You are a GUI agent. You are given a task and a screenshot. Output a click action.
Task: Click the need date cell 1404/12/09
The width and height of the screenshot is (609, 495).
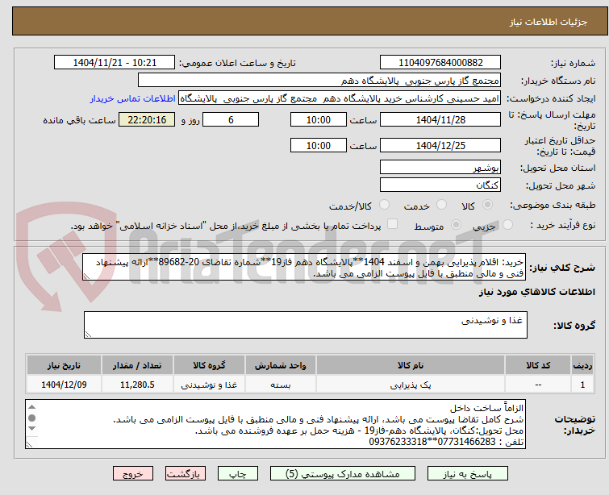64,385
